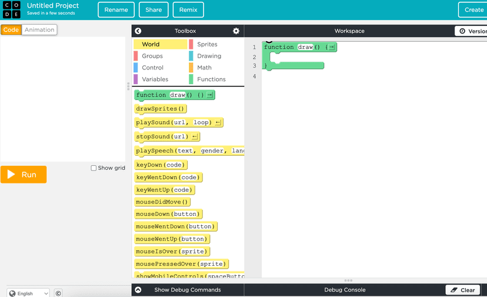The height and width of the screenshot is (297, 487).
Task: Expand Show Debug Commands panel
Action: [138, 290]
